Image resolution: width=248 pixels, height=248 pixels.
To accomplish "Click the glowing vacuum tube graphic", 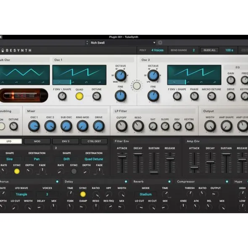I will pyautogui.click(x=24, y=96).
